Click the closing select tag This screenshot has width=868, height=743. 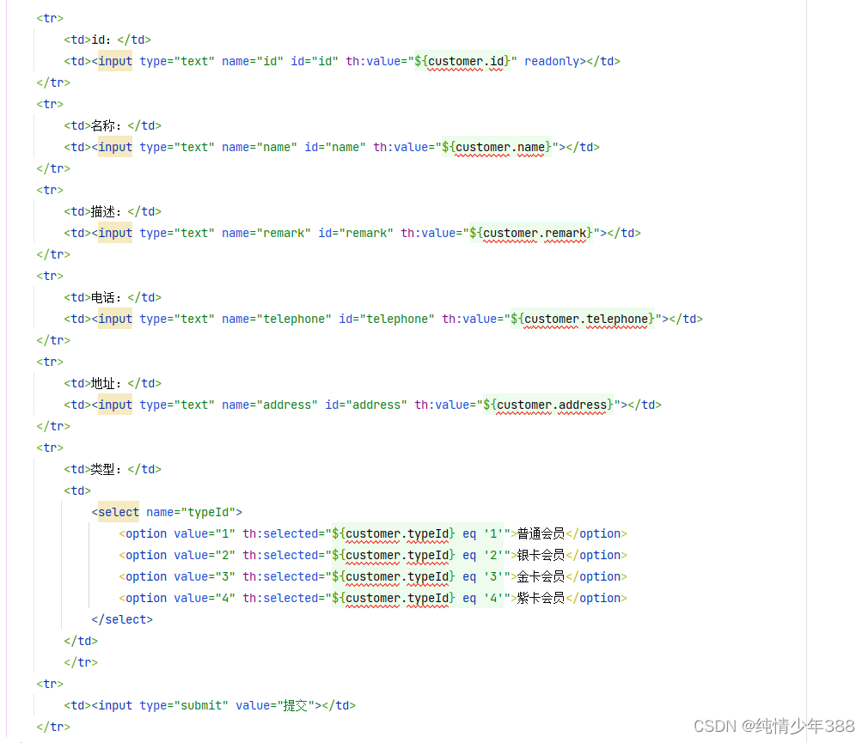point(121,619)
